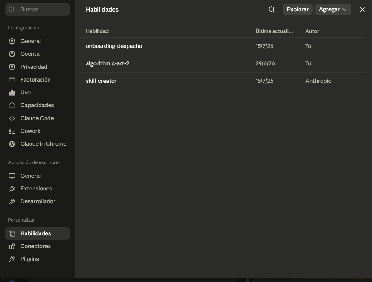Viewport: 372px width, 282px height.
Task: Click the Anthropic author cell
Action: click(318, 81)
